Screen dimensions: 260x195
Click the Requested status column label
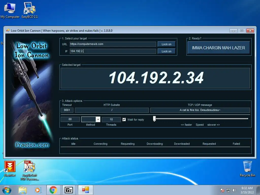pyautogui.click(x=209, y=144)
